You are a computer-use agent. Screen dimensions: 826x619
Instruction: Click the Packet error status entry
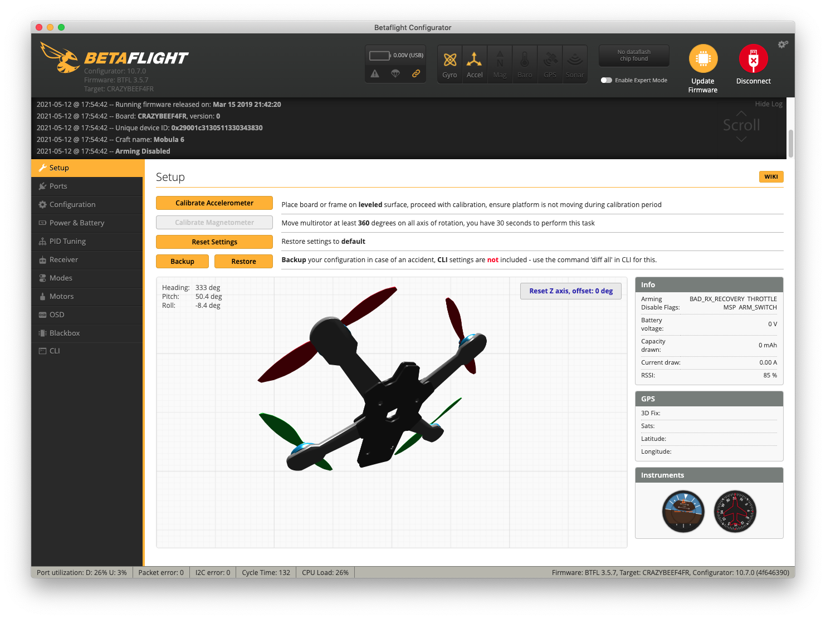(161, 573)
